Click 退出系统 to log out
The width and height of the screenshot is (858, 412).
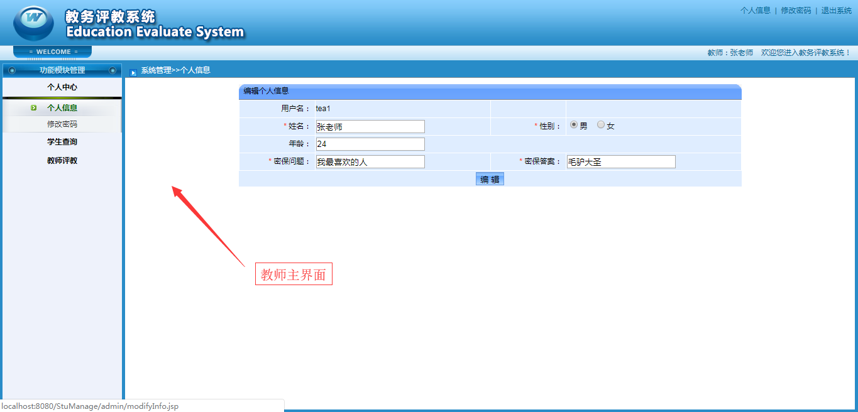836,10
